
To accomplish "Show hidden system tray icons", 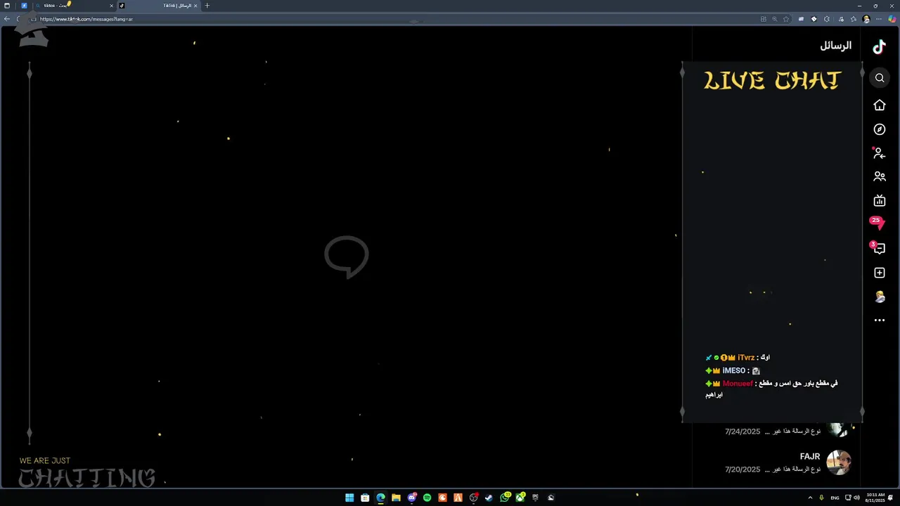I will click(x=810, y=498).
